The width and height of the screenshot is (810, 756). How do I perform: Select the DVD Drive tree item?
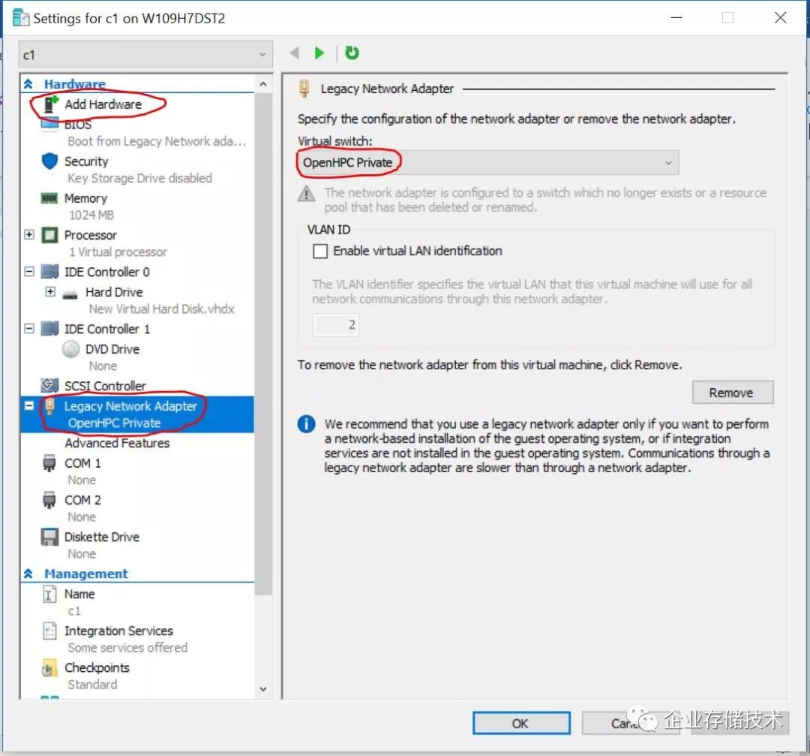(112, 350)
